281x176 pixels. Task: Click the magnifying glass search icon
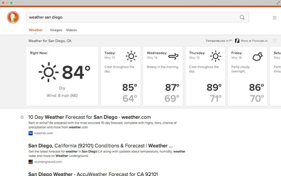[242, 17]
